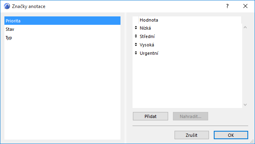This screenshot has height=144, width=255.
Task: Confirm changes with the OK button
Action: pos(231,135)
